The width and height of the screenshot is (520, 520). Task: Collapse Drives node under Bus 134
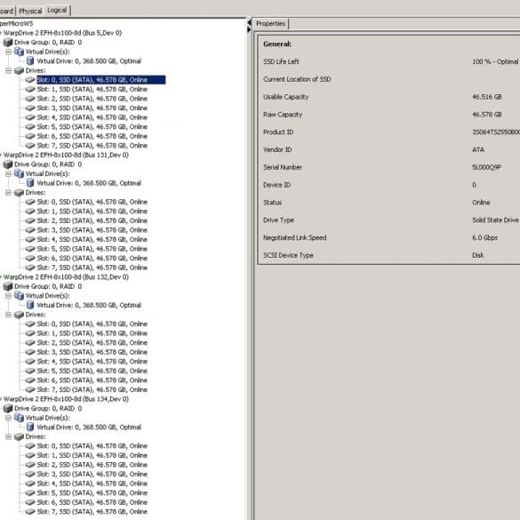tap(9, 436)
